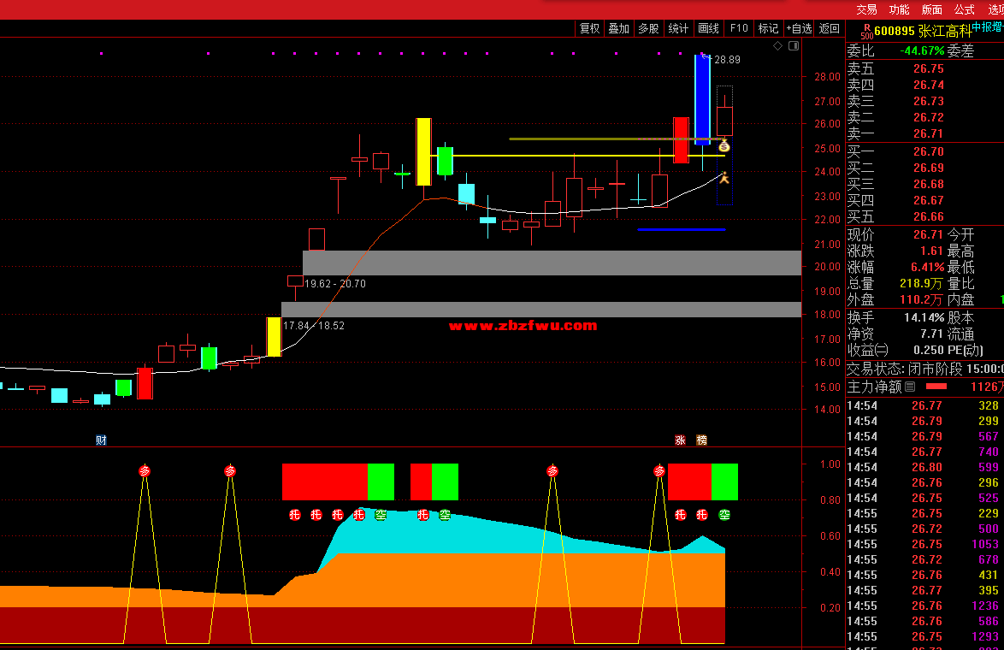The width and height of the screenshot is (1004, 650).
Task: Click the 涨 marker below the chart
Action: click(x=681, y=440)
